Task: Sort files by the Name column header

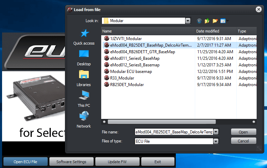Action: coord(148,31)
